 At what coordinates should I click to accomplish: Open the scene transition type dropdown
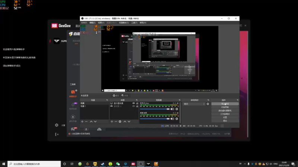[194, 104]
